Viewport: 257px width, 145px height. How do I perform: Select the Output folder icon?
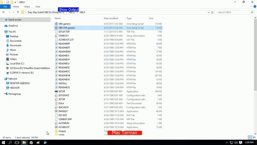(x=56, y=131)
